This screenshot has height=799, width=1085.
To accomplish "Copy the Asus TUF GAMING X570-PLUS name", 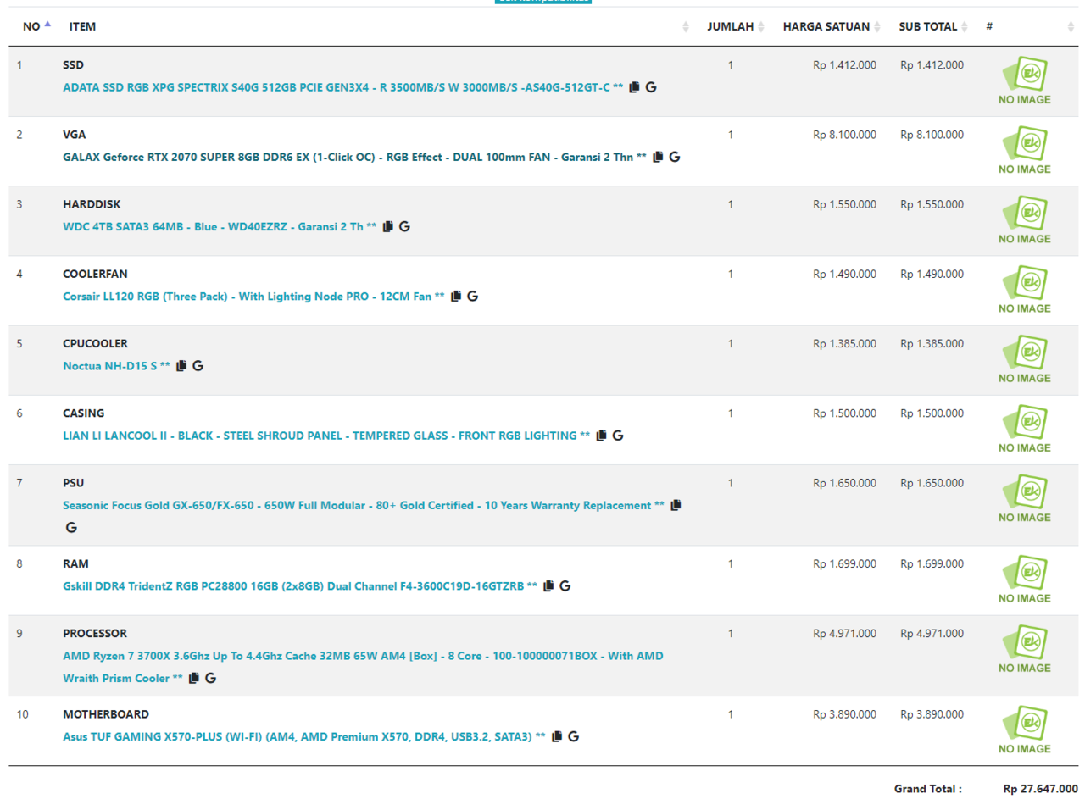I will [x=557, y=736].
